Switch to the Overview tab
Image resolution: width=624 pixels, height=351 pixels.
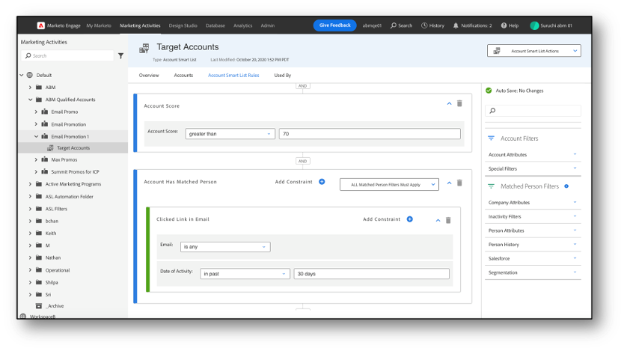pyautogui.click(x=149, y=75)
